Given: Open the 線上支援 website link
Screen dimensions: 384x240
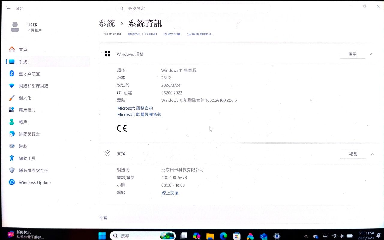Looking at the screenshot, I should point(170,193).
